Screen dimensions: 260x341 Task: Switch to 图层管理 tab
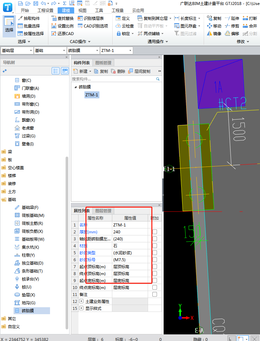tap(103, 211)
